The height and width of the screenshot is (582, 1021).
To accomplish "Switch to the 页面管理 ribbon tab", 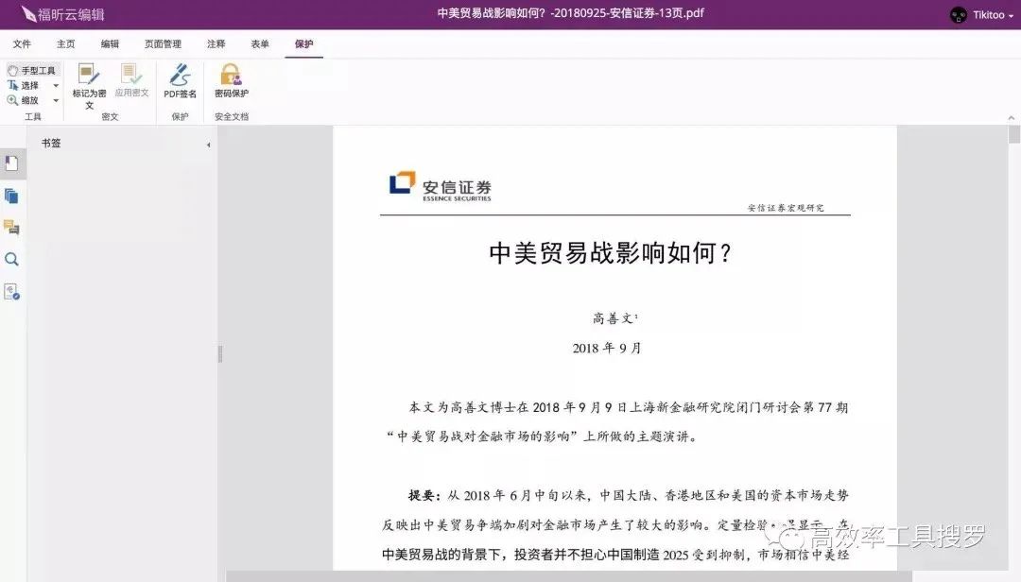I will [161, 43].
